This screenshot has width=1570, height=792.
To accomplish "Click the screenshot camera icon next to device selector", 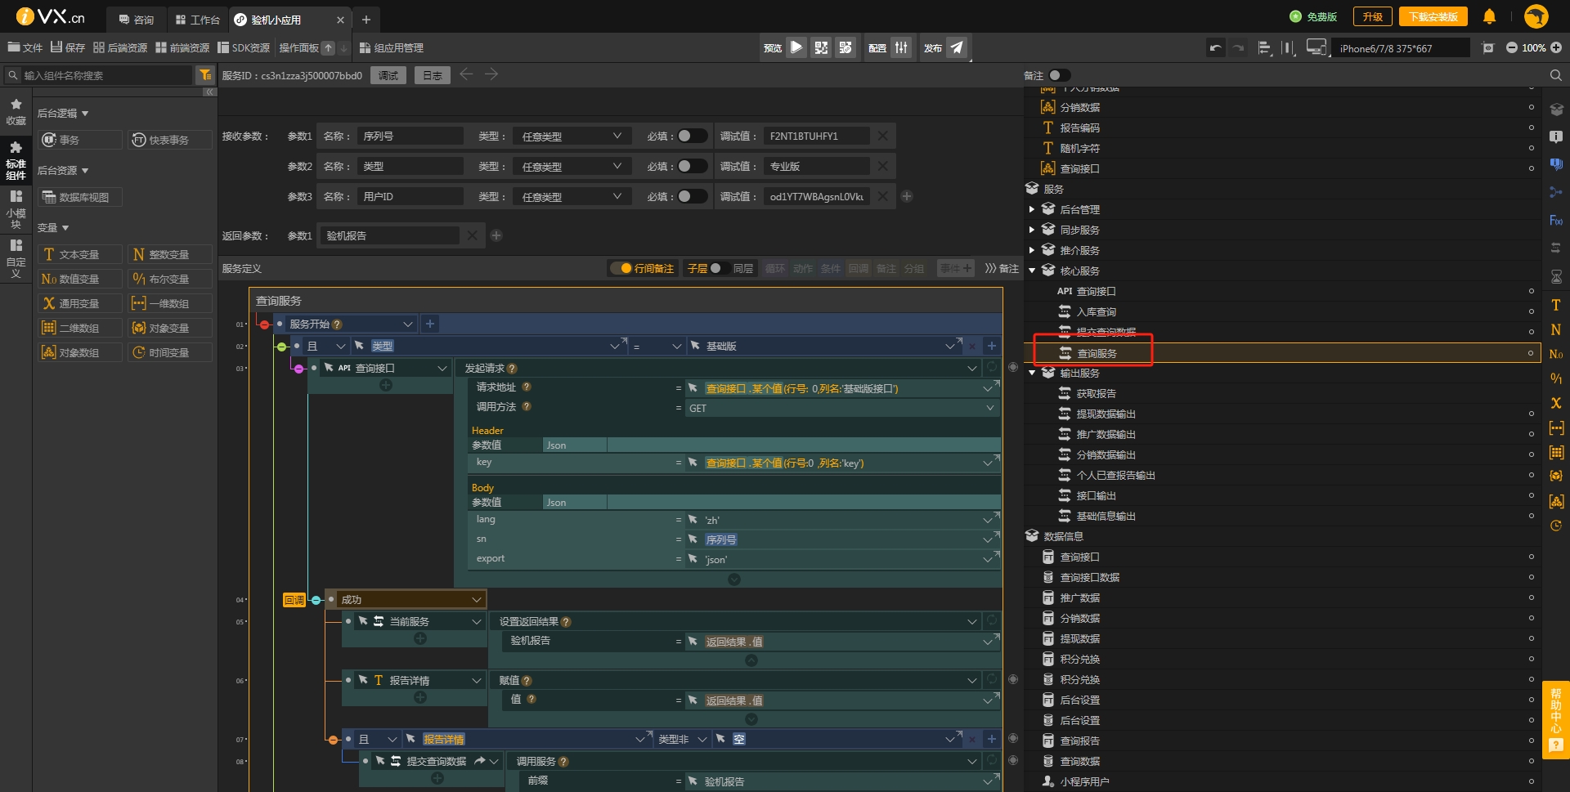I will pyautogui.click(x=1488, y=48).
